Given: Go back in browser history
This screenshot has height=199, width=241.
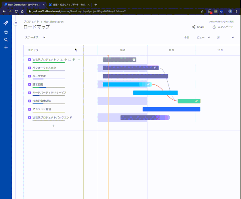Looking at the screenshot, I should click(4, 11).
